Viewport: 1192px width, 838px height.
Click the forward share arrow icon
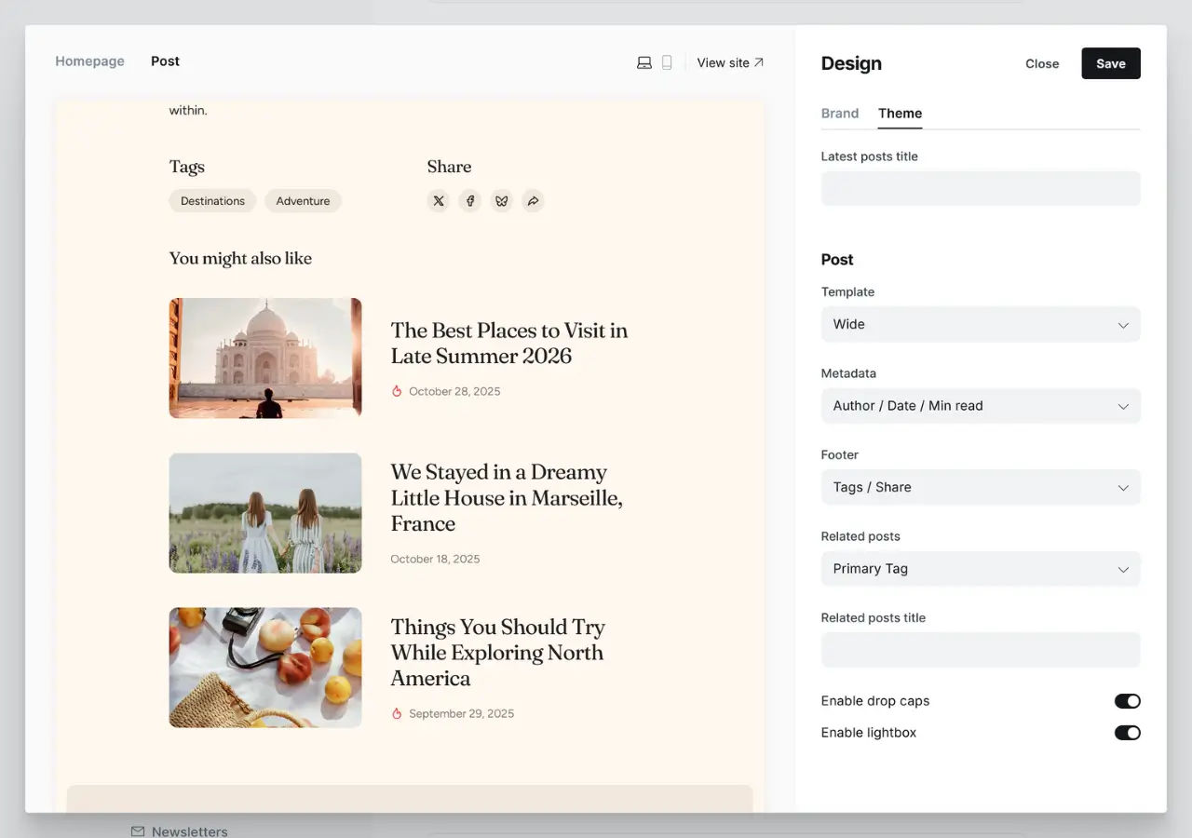click(x=533, y=200)
